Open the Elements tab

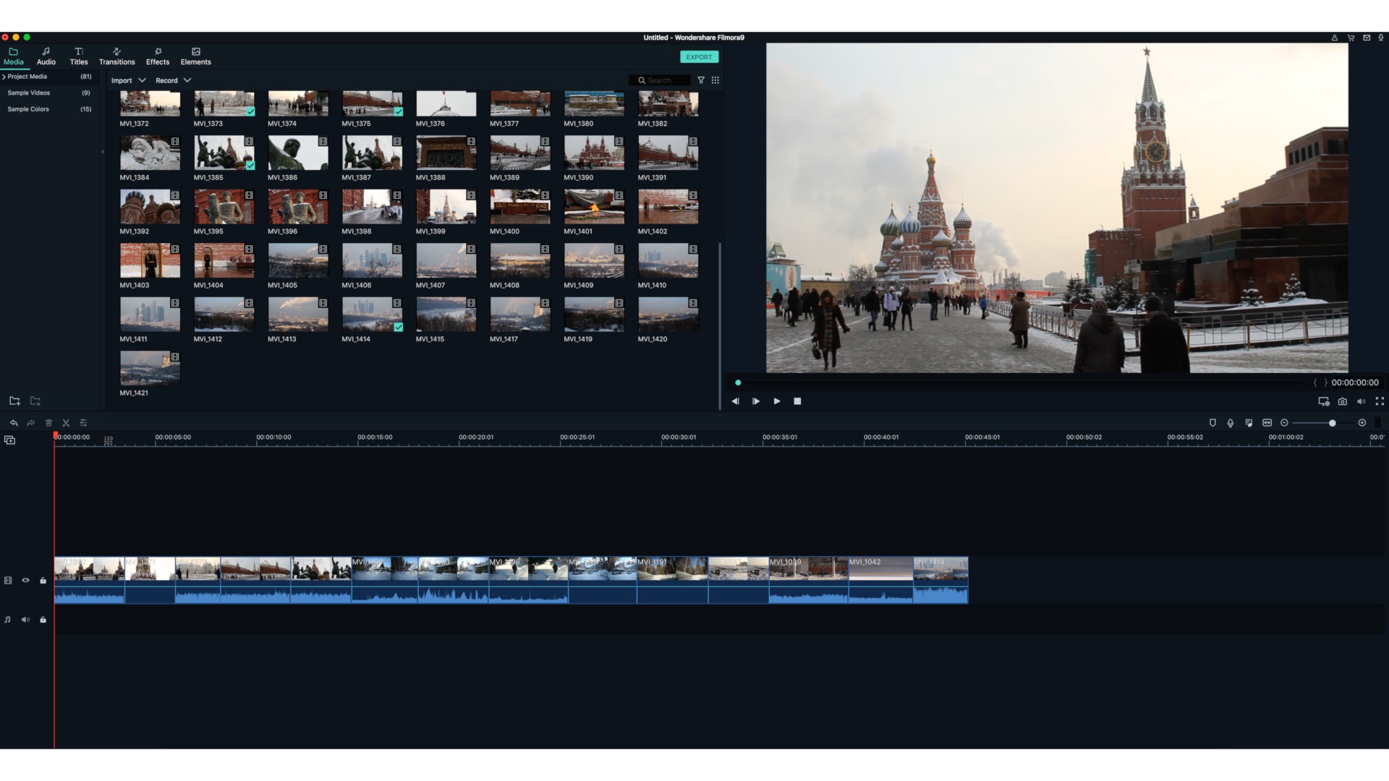click(x=196, y=56)
